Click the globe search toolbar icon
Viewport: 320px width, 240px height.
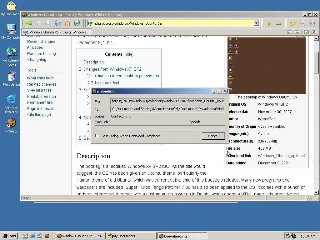coord(77,23)
